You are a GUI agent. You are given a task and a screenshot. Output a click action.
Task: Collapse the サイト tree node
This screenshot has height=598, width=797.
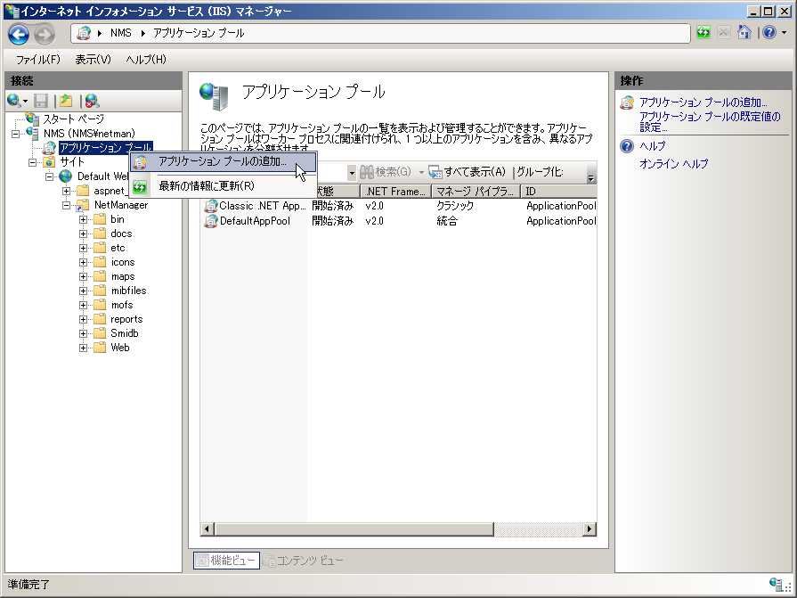[x=33, y=162]
